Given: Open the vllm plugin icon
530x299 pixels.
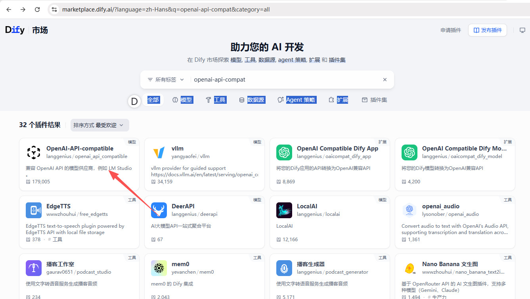Looking at the screenshot, I should (159, 152).
